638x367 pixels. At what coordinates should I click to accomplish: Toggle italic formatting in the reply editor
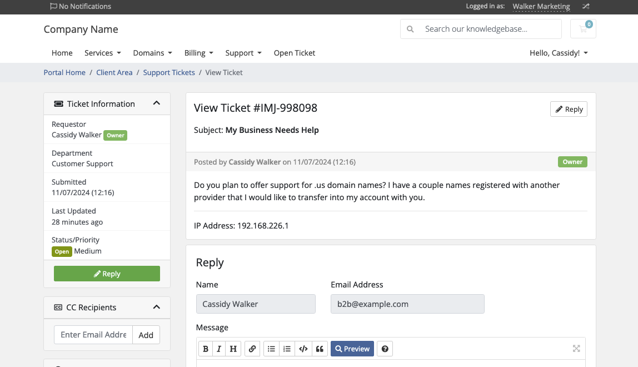point(219,348)
